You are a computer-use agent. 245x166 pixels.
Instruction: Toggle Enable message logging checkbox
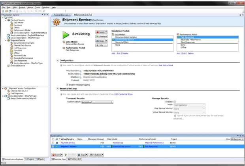click(x=68, y=85)
